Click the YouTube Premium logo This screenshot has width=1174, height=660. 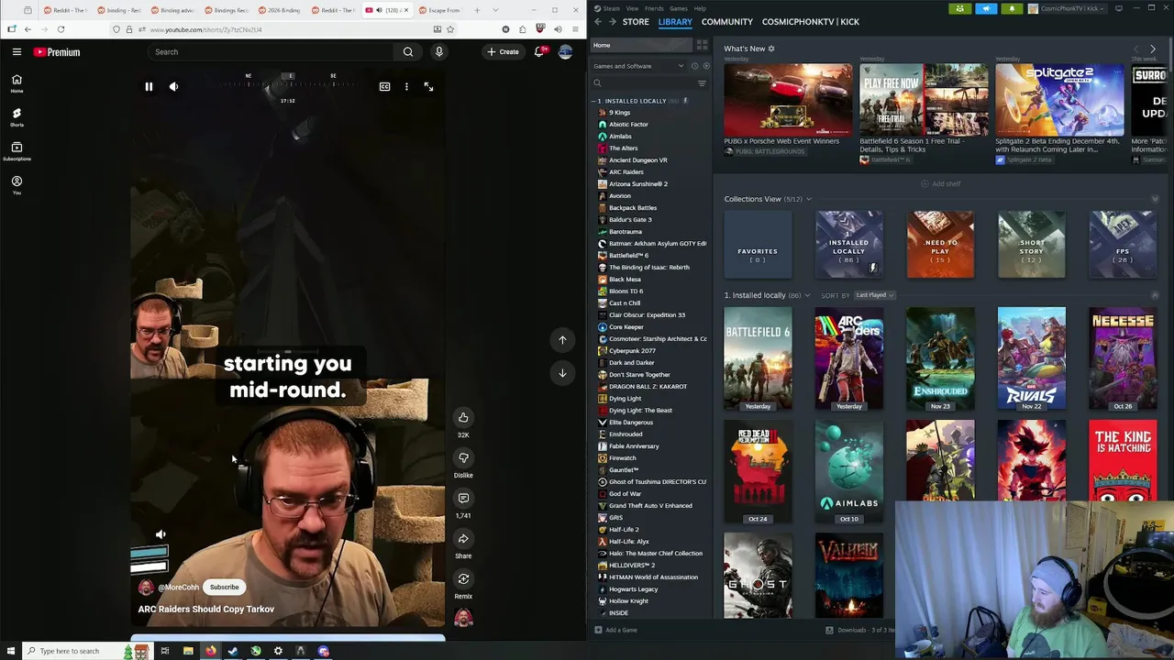pos(57,52)
